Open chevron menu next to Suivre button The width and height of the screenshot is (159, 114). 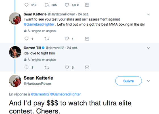(x=148, y=81)
